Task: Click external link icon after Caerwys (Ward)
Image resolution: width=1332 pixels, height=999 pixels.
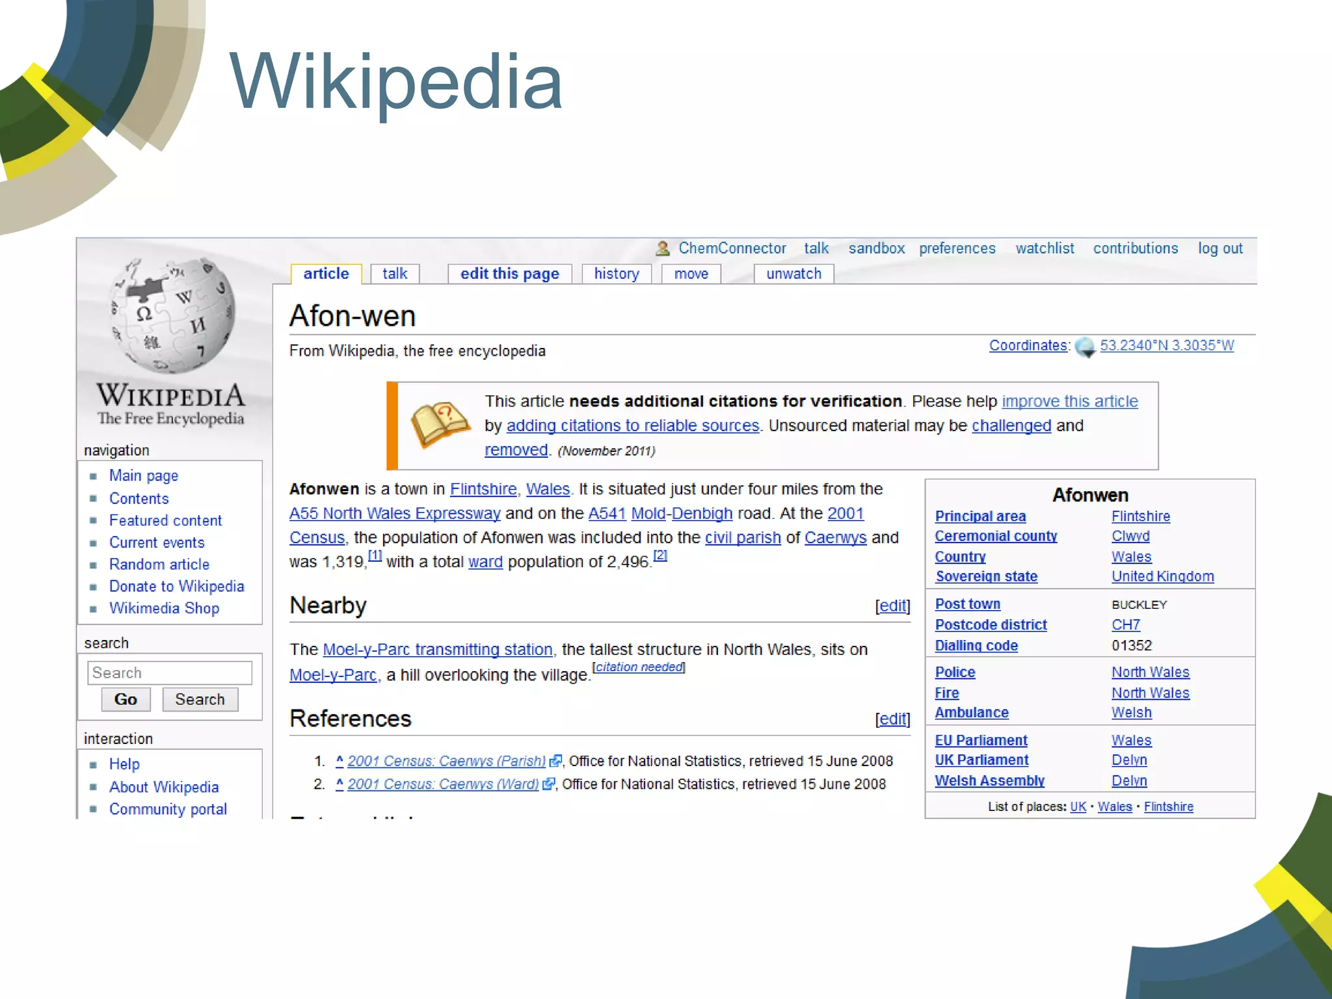Action: tap(549, 784)
